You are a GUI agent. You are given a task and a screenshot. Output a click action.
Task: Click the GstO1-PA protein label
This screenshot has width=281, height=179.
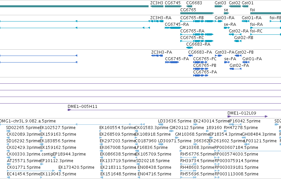tap(252, 59)
